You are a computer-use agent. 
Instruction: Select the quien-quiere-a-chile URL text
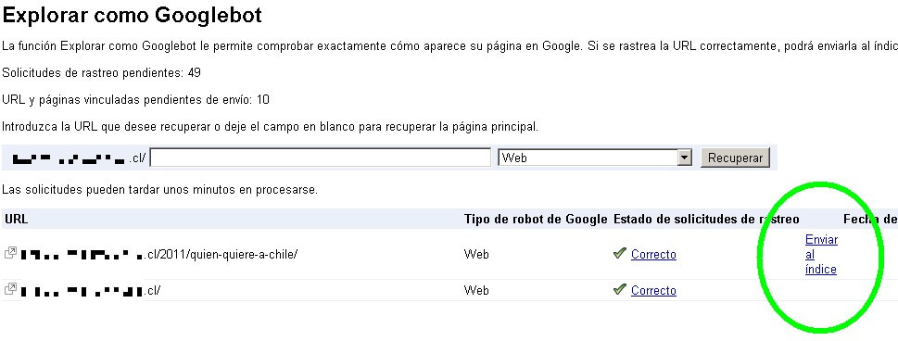click(158, 254)
